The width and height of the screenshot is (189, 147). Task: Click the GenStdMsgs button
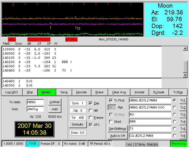(118, 129)
